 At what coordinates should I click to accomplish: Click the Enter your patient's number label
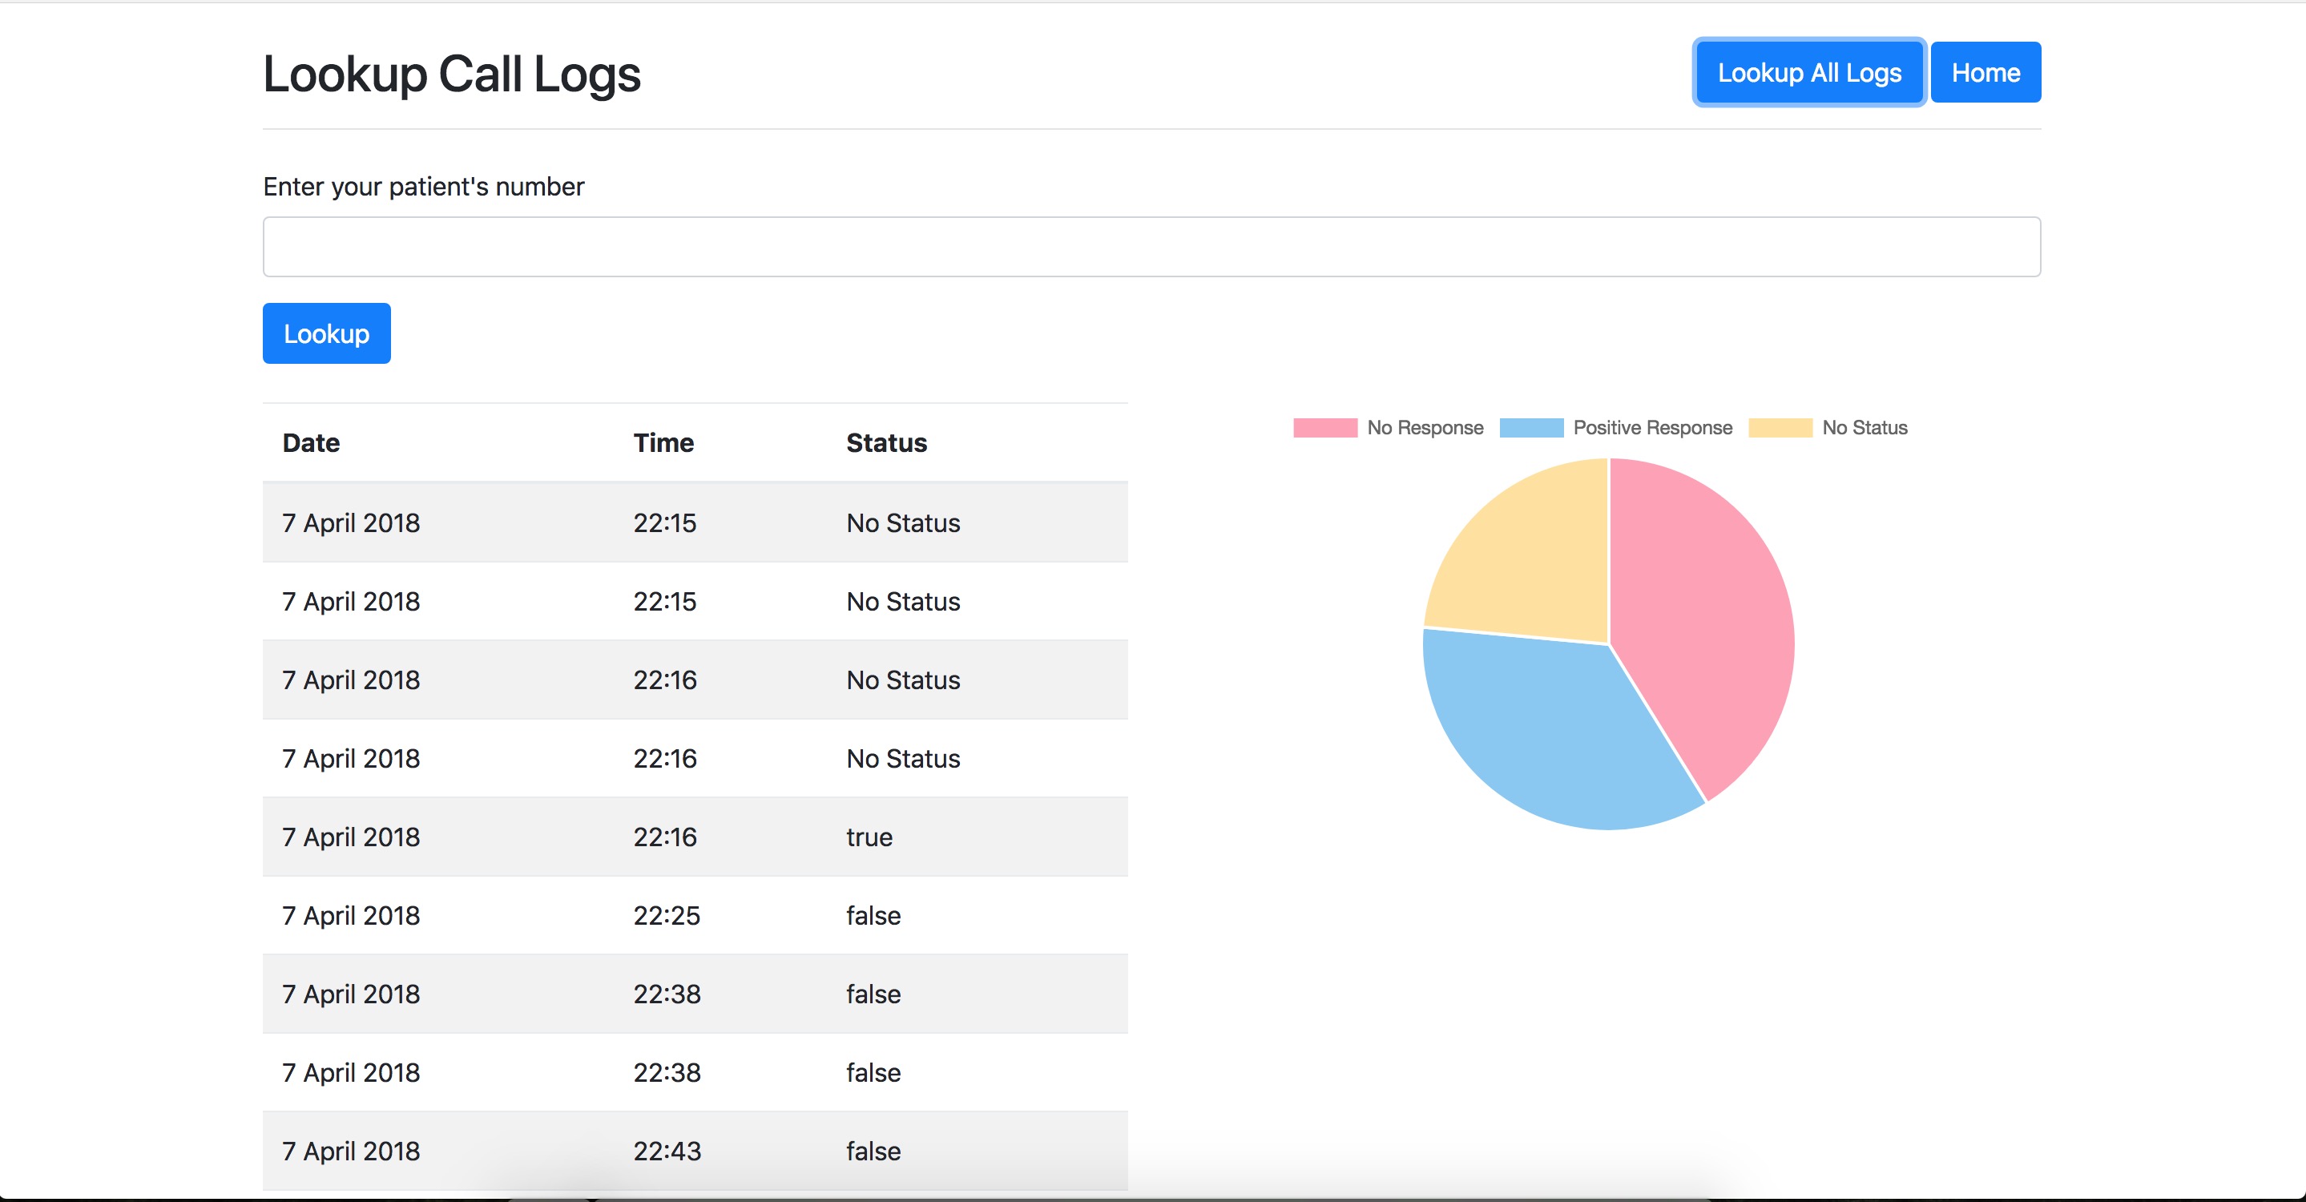(423, 186)
